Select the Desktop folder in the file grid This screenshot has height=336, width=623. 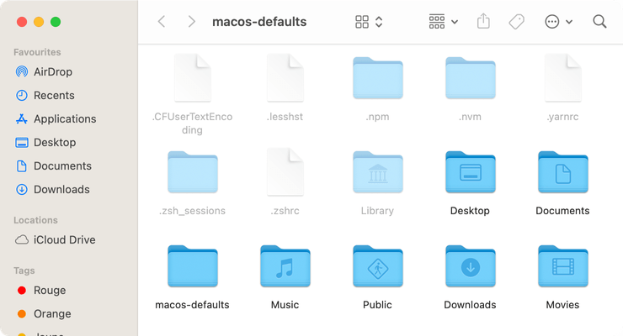click(471, 172)
